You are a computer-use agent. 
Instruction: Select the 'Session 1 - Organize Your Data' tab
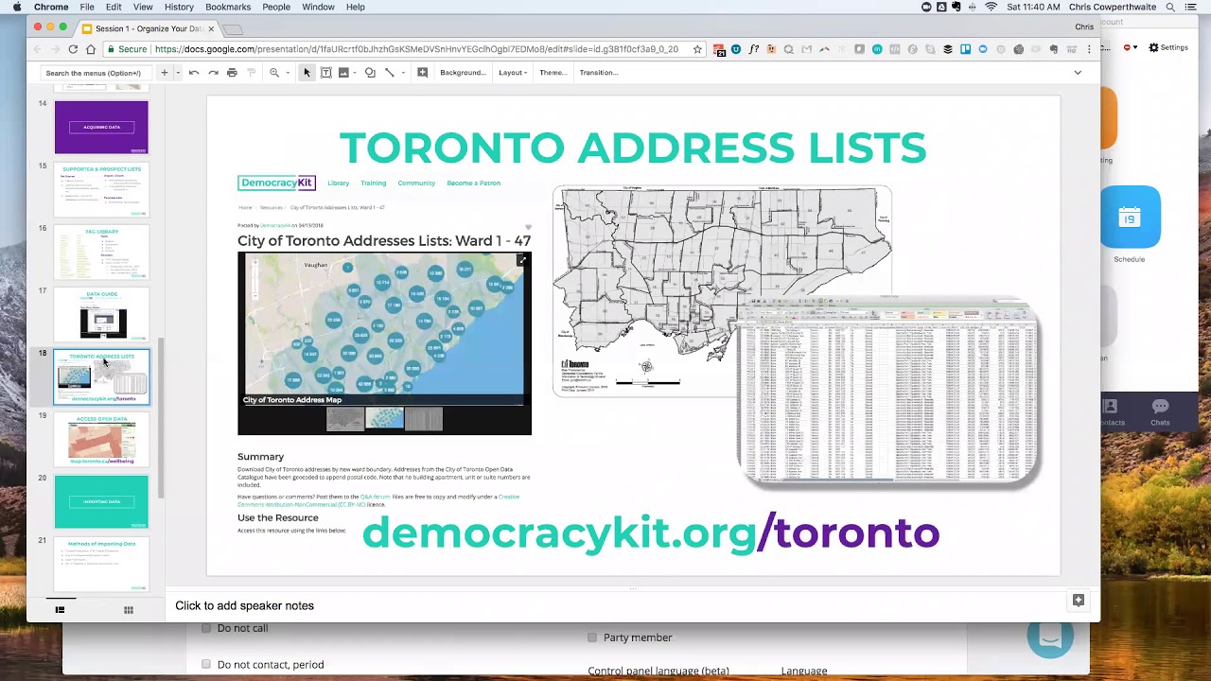coord(149,28)
